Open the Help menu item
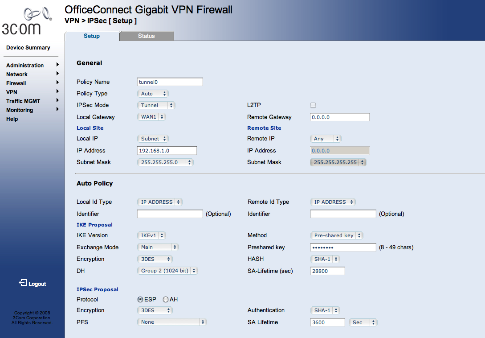The height and width of the screenshot is (338, 485). pos(12,119)
